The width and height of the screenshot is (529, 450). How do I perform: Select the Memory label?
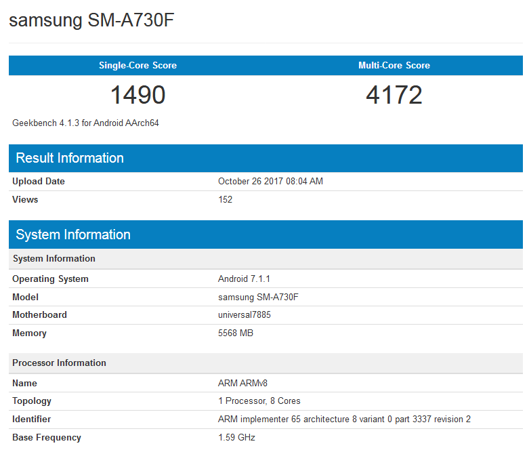[29, 333]
